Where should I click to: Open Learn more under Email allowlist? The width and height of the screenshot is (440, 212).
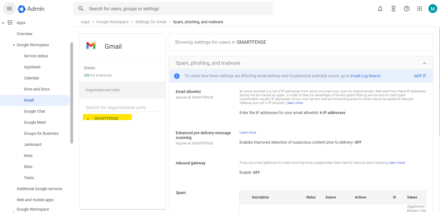pyautogui.click(x=294, y=103)
